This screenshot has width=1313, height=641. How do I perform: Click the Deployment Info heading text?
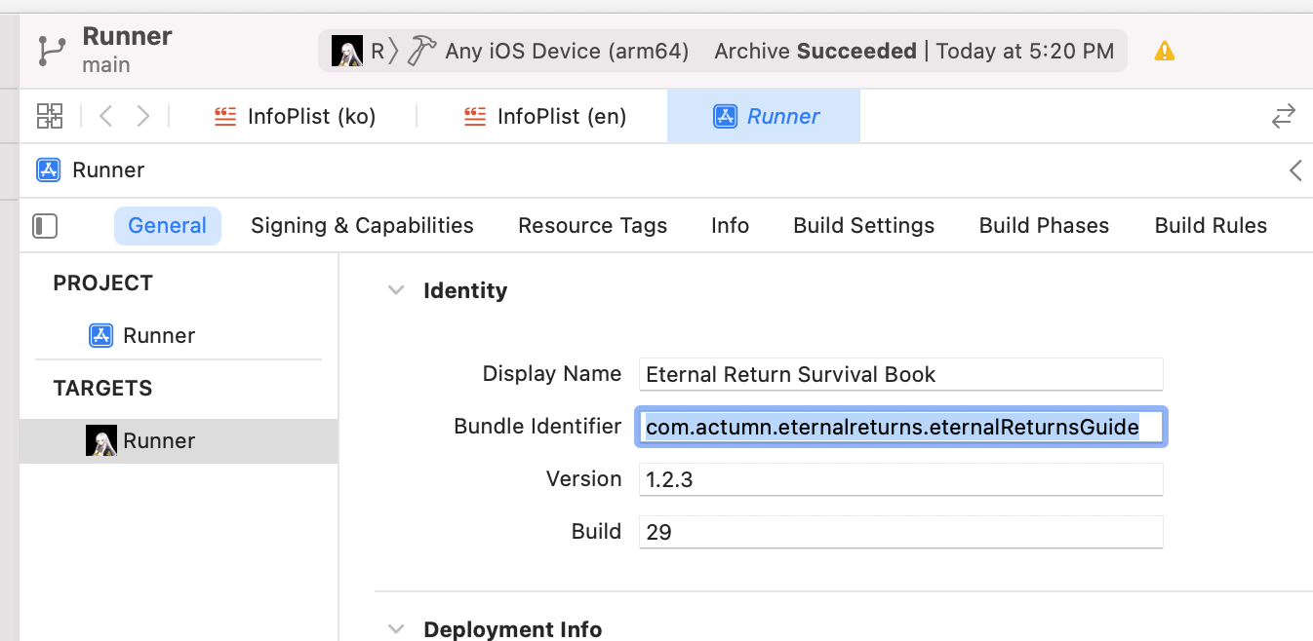[513, 629]
